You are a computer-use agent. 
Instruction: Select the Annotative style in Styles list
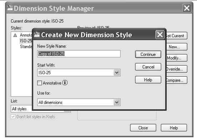click(26, 35)
